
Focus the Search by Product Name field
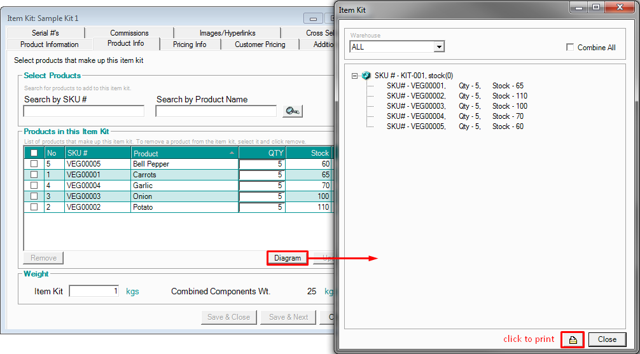pos(216,111)
